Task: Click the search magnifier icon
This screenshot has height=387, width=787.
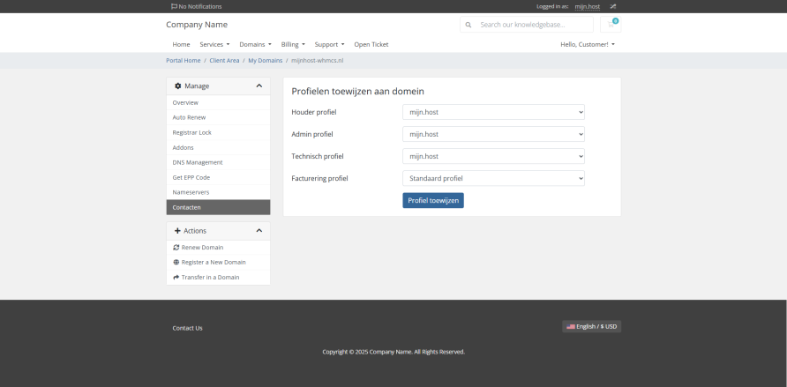Action: click(x=468, y=25)
